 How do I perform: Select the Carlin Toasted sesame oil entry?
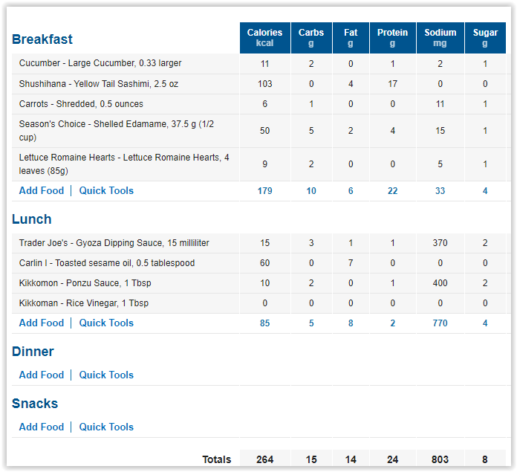pos(107,263)
